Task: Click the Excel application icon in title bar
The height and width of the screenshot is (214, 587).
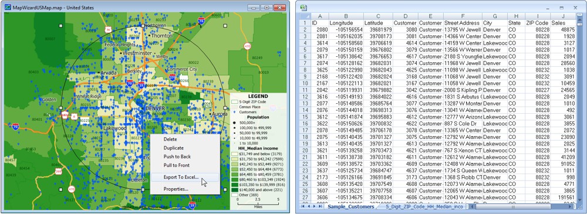Action: [x=303, y=7]
